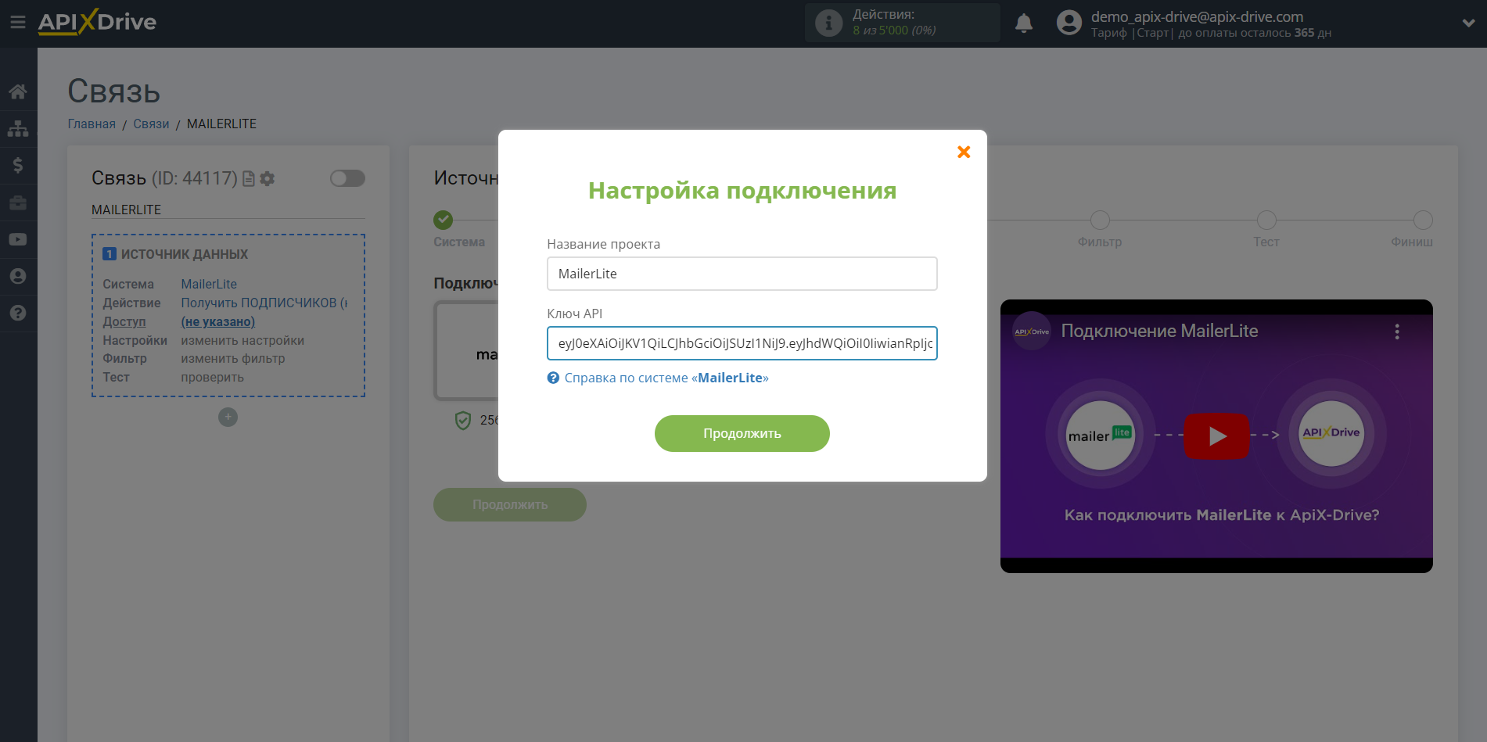Viewport: 1487px width, 742px height.
Task: Click the проверить test link
Action: pyautogui.click(x=212, y=377)
